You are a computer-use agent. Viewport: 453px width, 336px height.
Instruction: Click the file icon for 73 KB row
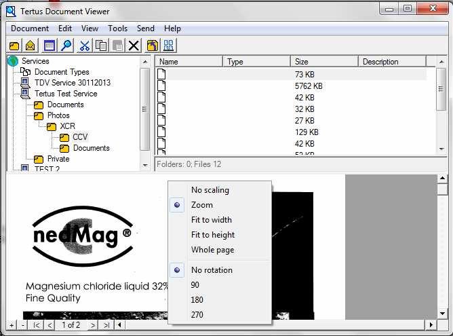tap(161, 74)
